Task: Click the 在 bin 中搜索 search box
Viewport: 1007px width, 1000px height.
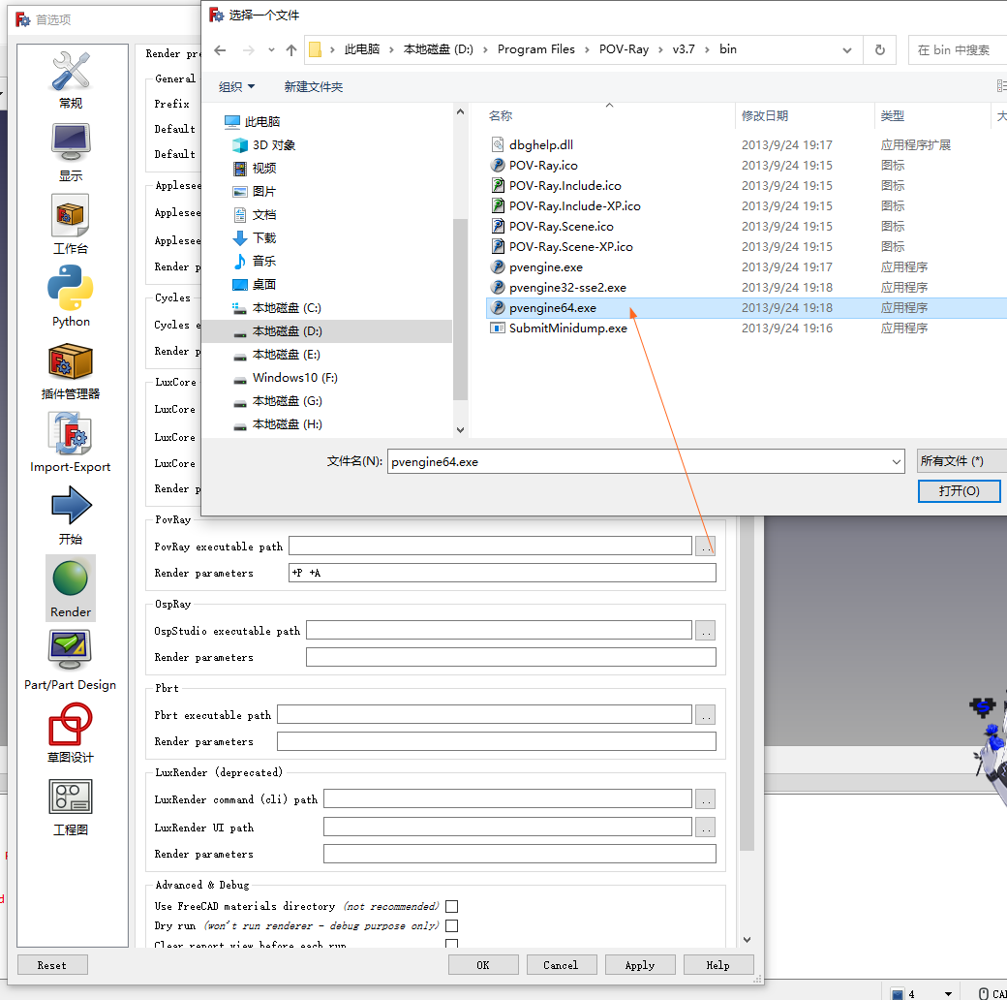Action: (958, 50)
